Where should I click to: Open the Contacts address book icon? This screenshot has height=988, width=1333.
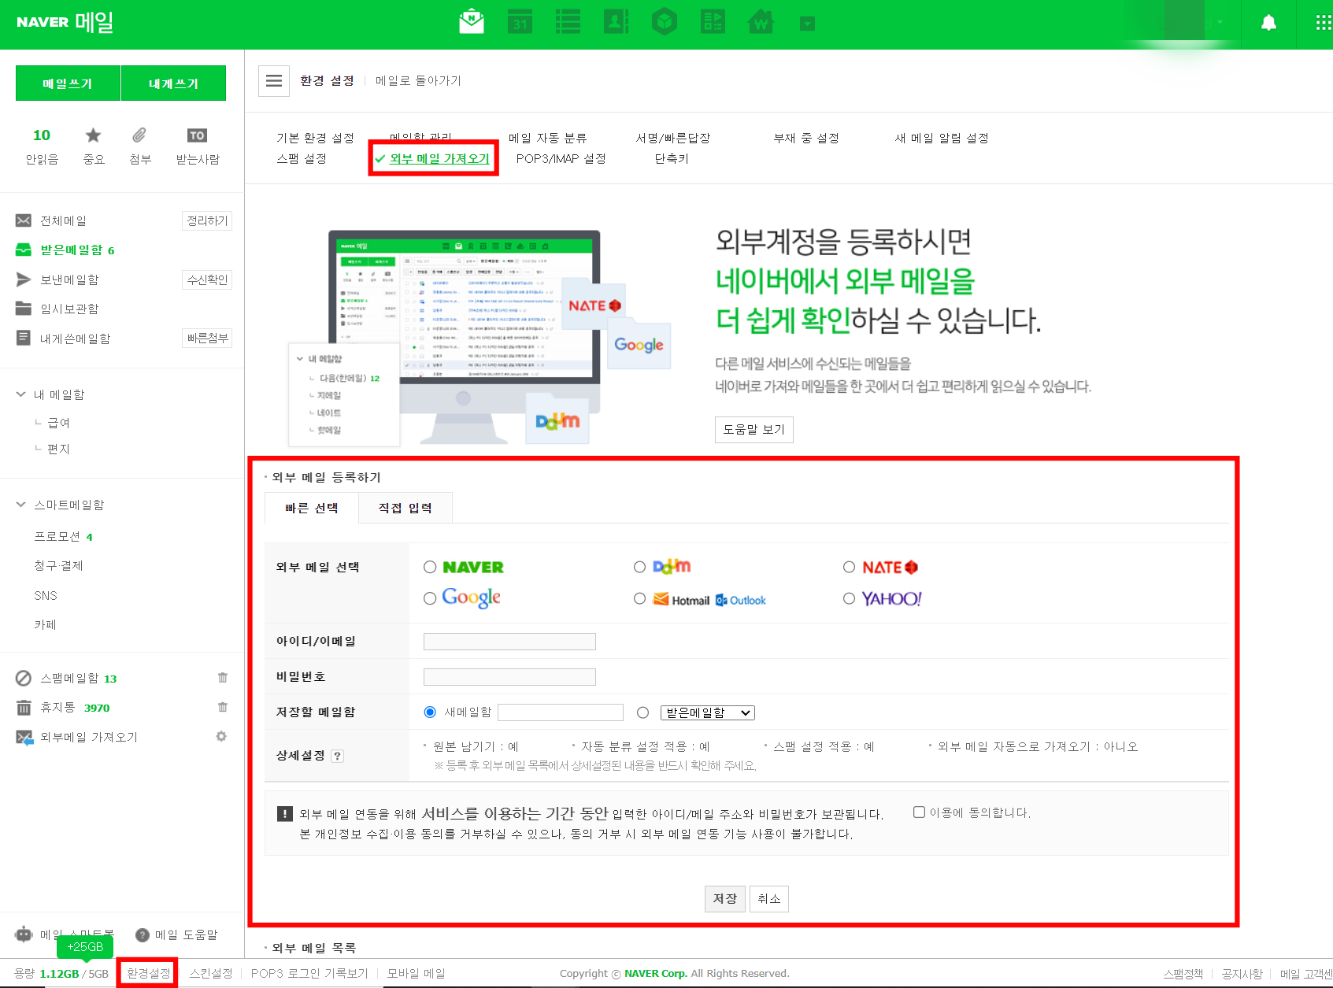pyautogui.click(x=617, y=22)
